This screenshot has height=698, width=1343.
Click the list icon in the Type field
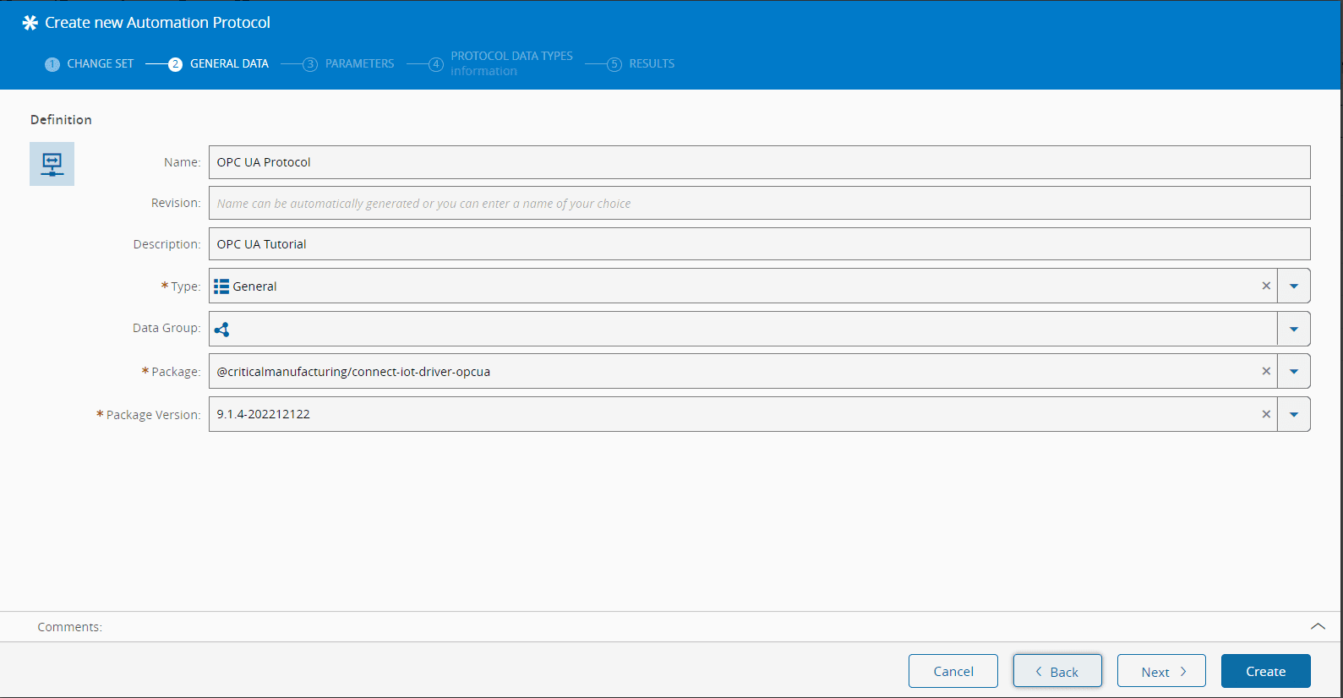221,286
